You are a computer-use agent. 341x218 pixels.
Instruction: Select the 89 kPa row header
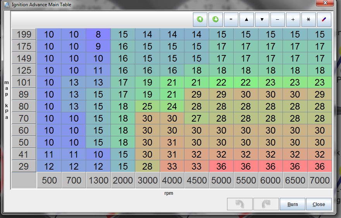tap(24, 94)
